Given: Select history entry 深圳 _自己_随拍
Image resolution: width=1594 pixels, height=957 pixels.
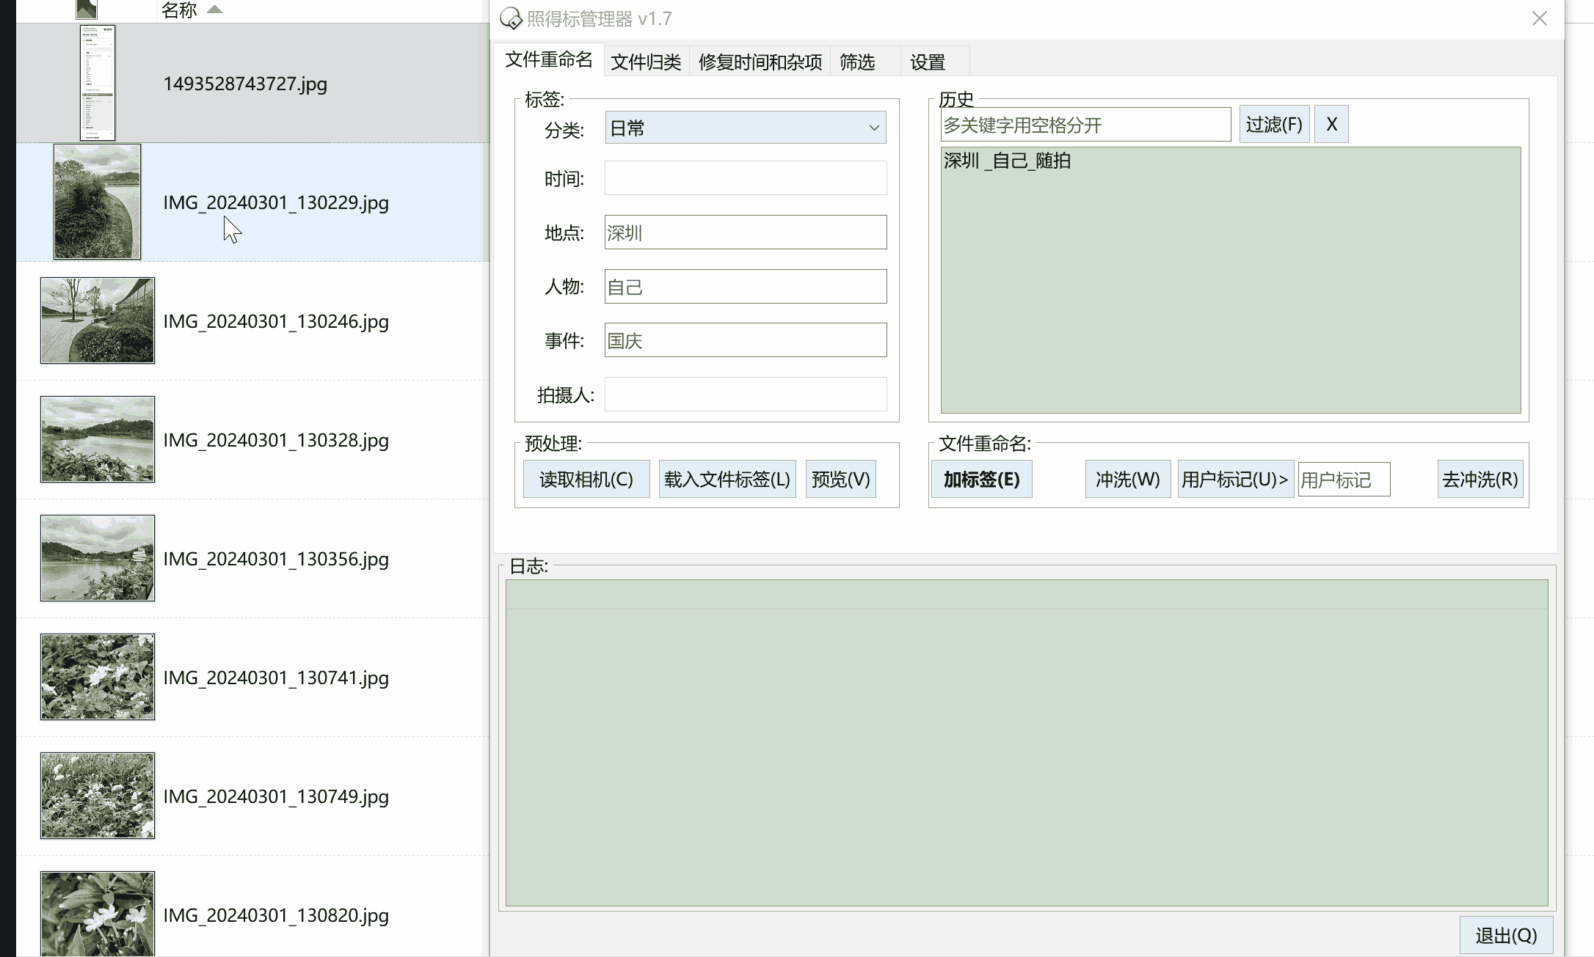Looking at the screenshot, I should click(1007, 161).
